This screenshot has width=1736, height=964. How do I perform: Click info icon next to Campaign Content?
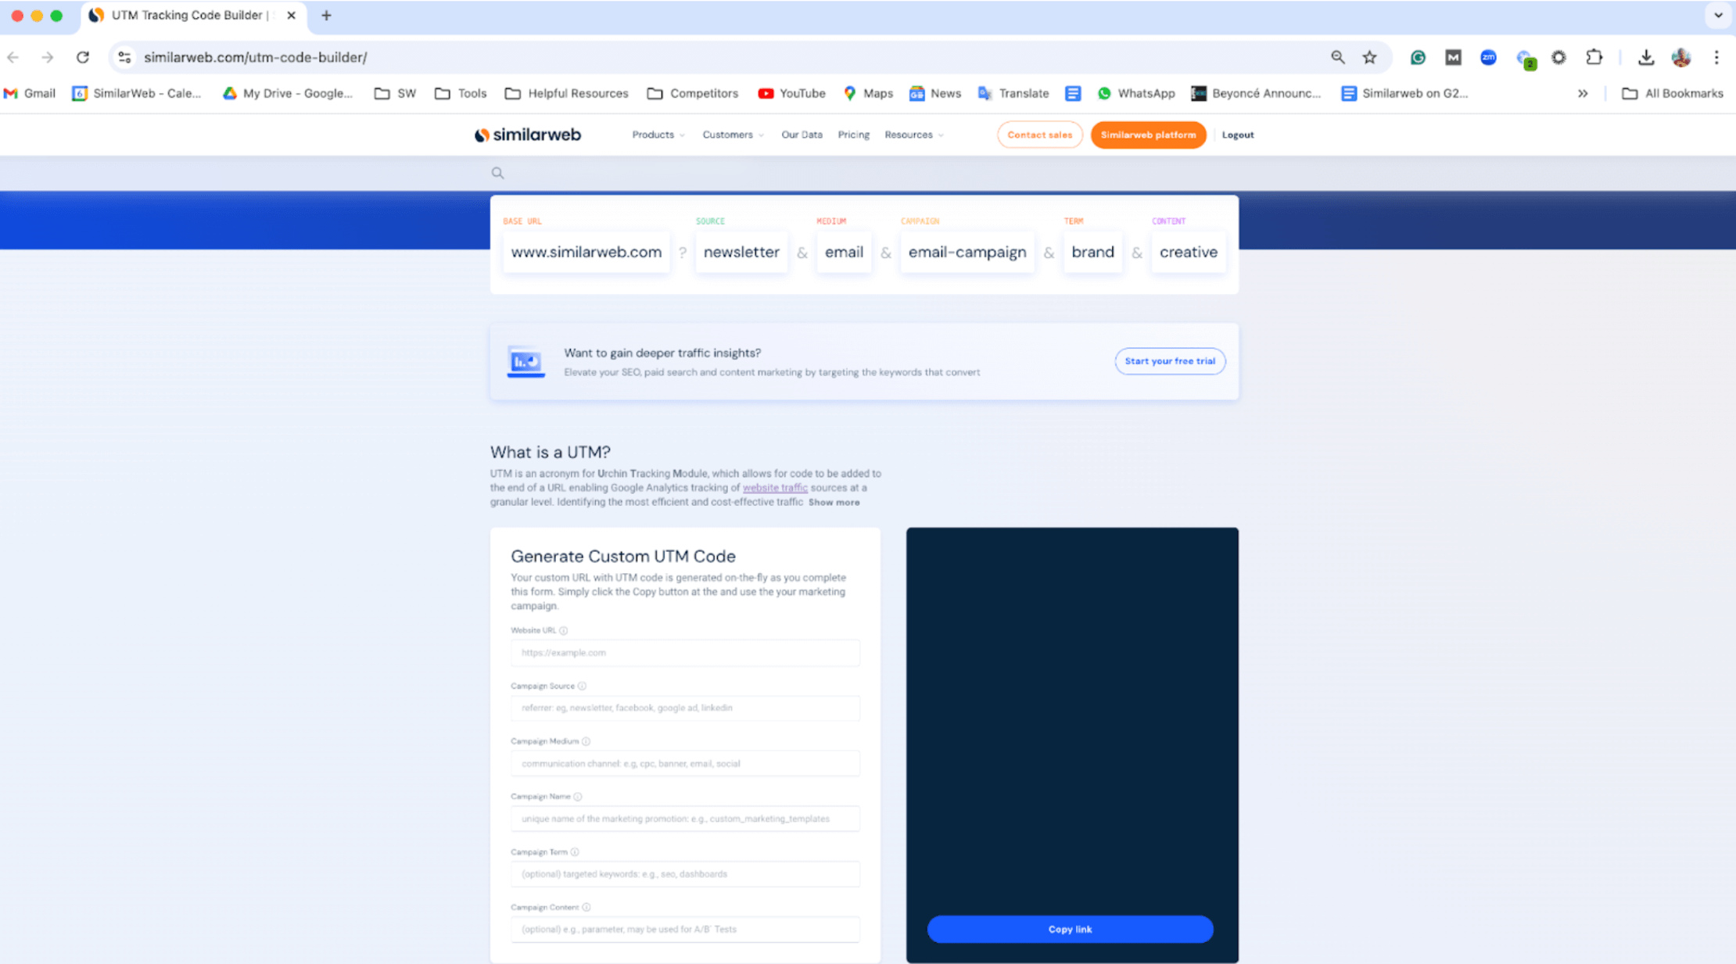[x=586, y=908]
